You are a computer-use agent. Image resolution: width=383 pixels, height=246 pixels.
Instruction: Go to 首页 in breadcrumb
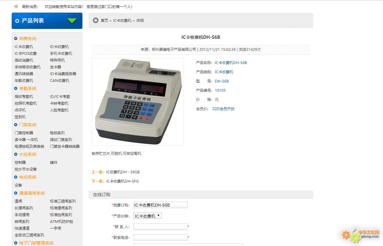104,20
